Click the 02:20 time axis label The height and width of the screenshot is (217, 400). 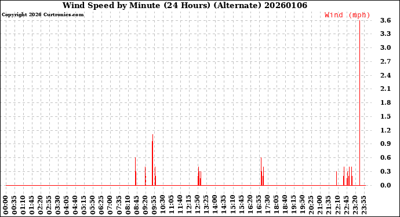[x=41, y=205]
